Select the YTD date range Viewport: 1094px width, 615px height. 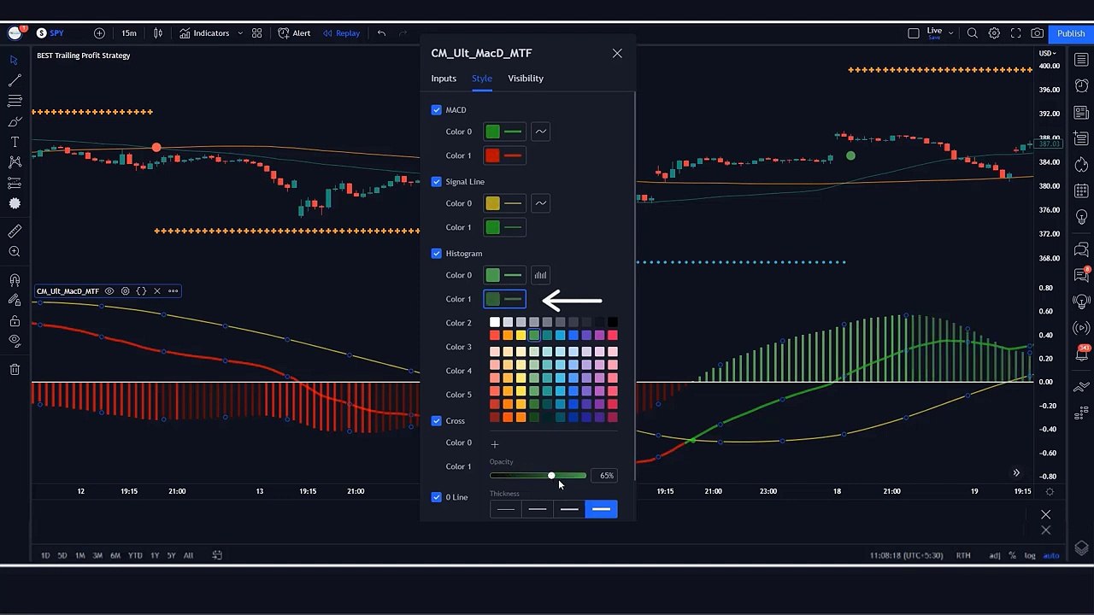click(x=135, y=556)
